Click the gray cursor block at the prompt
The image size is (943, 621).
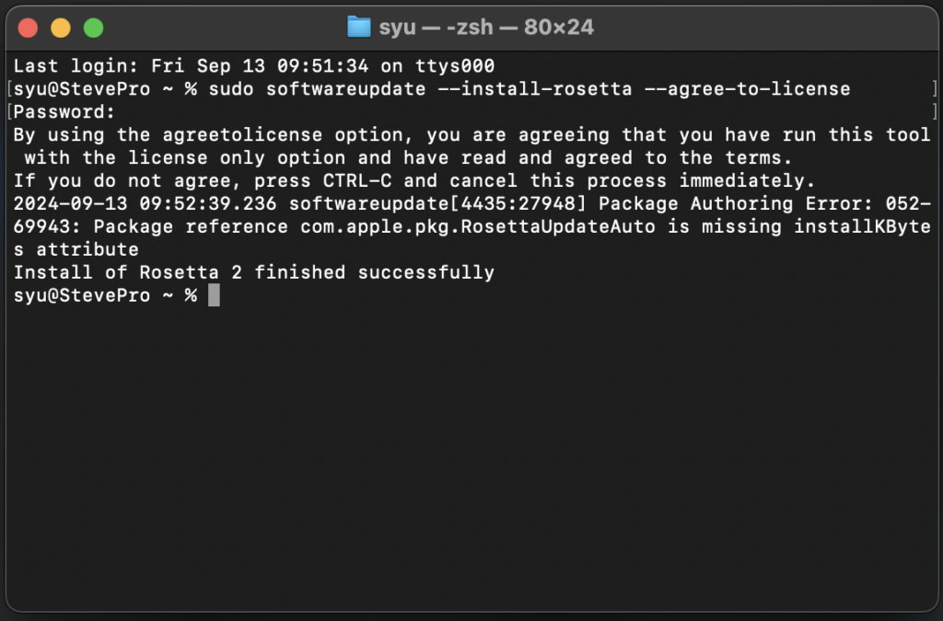(x=214, y=295)
